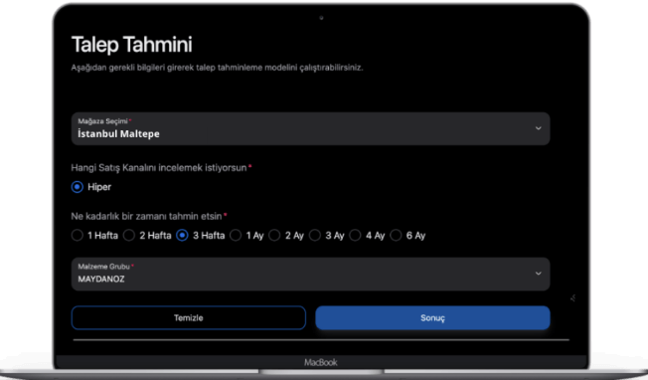
Task: Run forecast with Sonuç button
Action: 432,317
